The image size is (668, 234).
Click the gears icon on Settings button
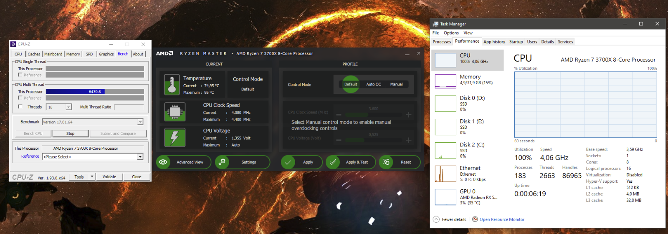point(222,162)
